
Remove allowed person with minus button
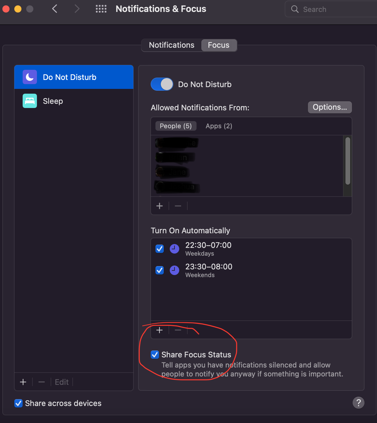coord(178,206)
